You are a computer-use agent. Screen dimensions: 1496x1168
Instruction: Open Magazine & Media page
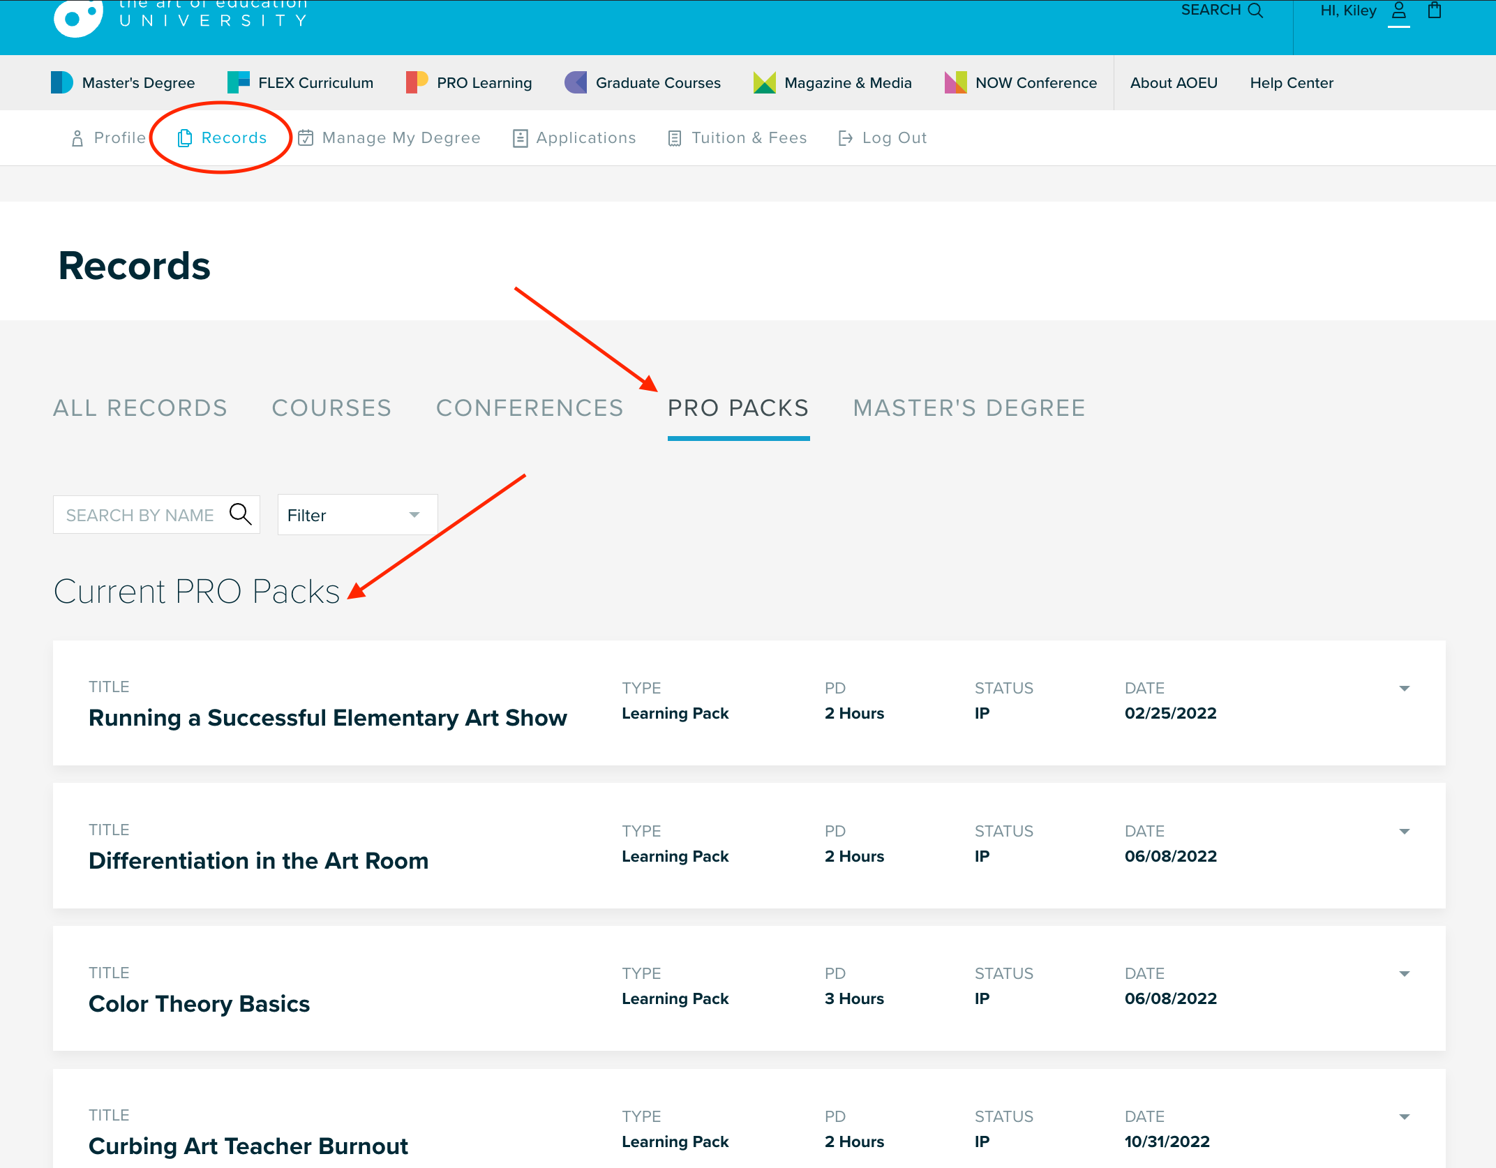(848, 83)
